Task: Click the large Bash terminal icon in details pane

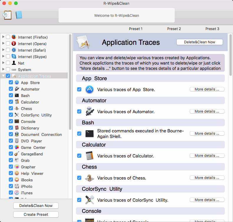Action: tap(90, 134)
